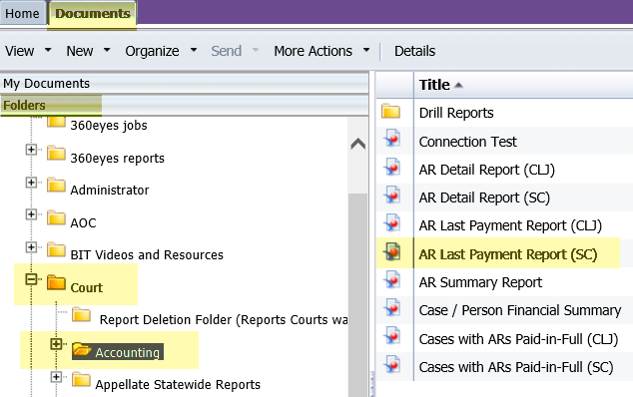
Task: Select AOC tree label
Action: [x=83, y=222]
